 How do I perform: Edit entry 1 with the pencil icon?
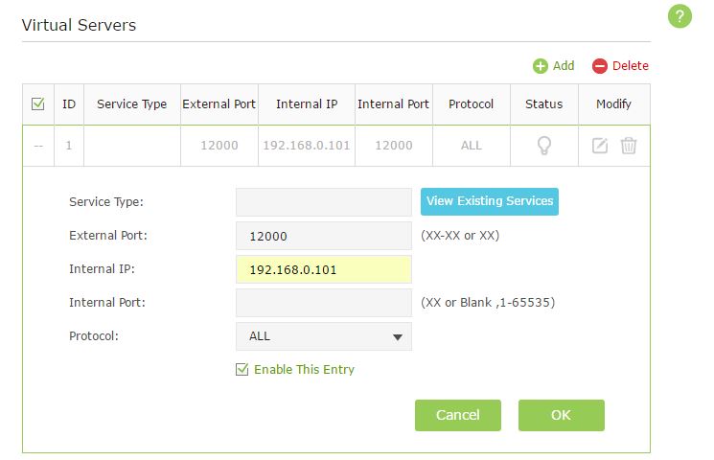click(600, 146)
